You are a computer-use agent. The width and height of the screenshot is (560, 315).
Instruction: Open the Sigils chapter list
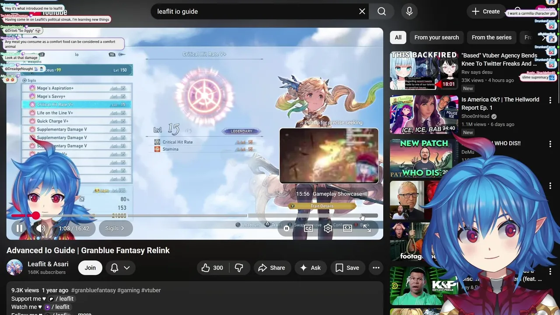click(115, 228)
